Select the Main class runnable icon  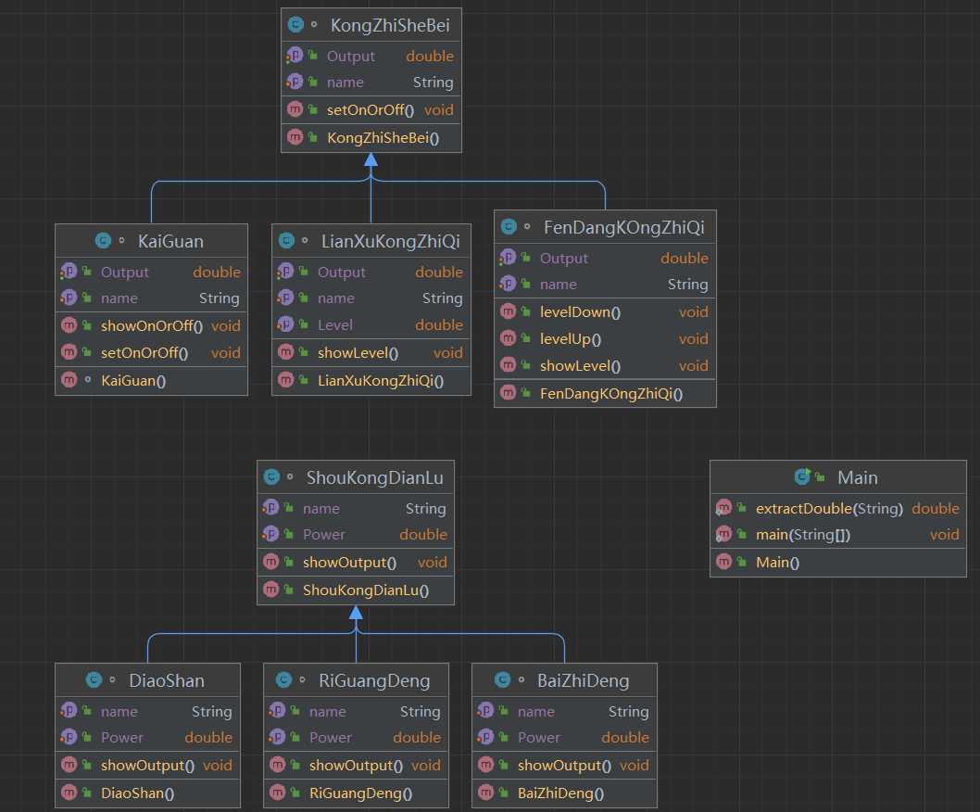pyautogui.click(x=802, y=476)
